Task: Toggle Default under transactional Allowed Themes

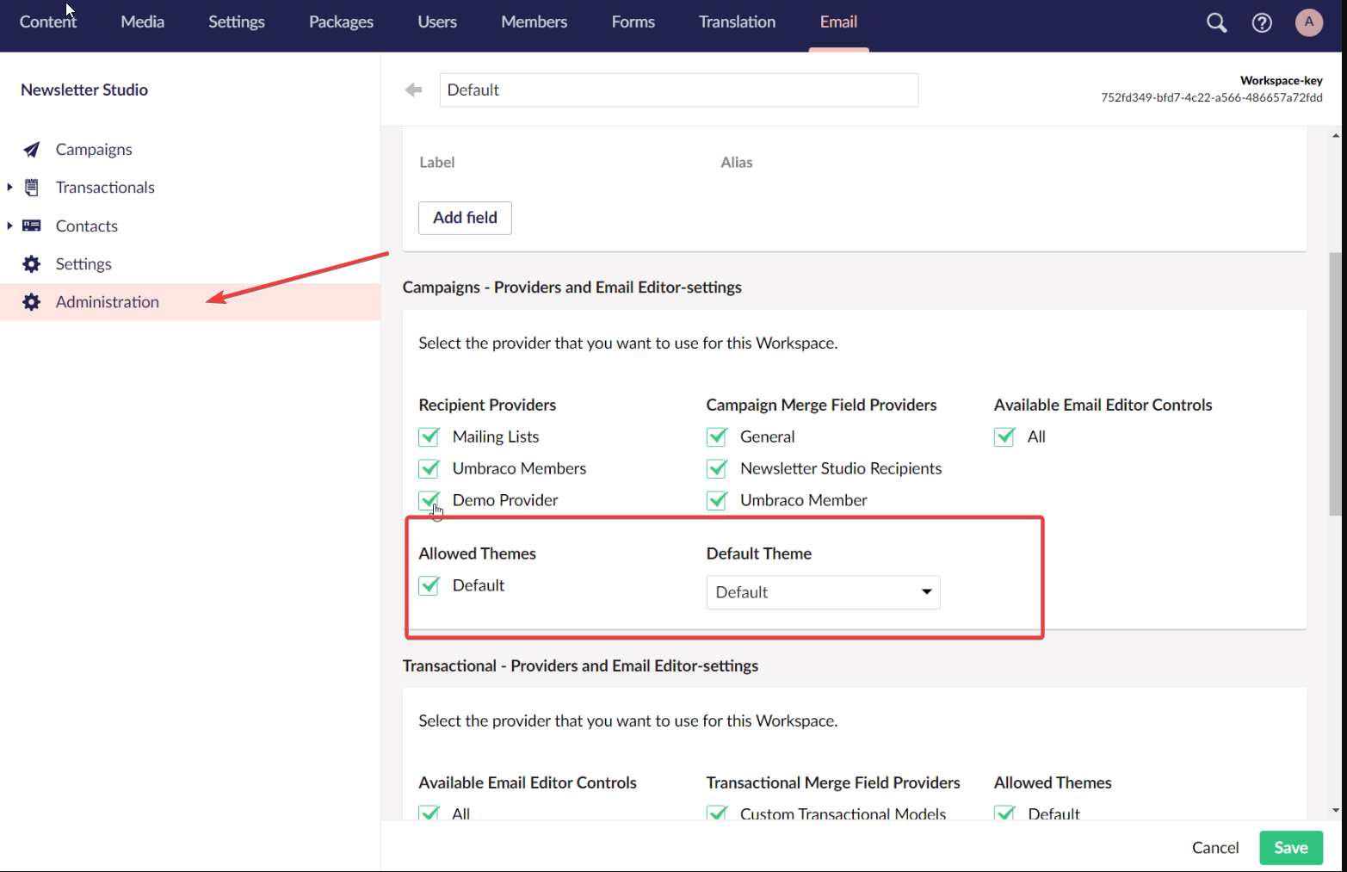Action: (1004, 813)
